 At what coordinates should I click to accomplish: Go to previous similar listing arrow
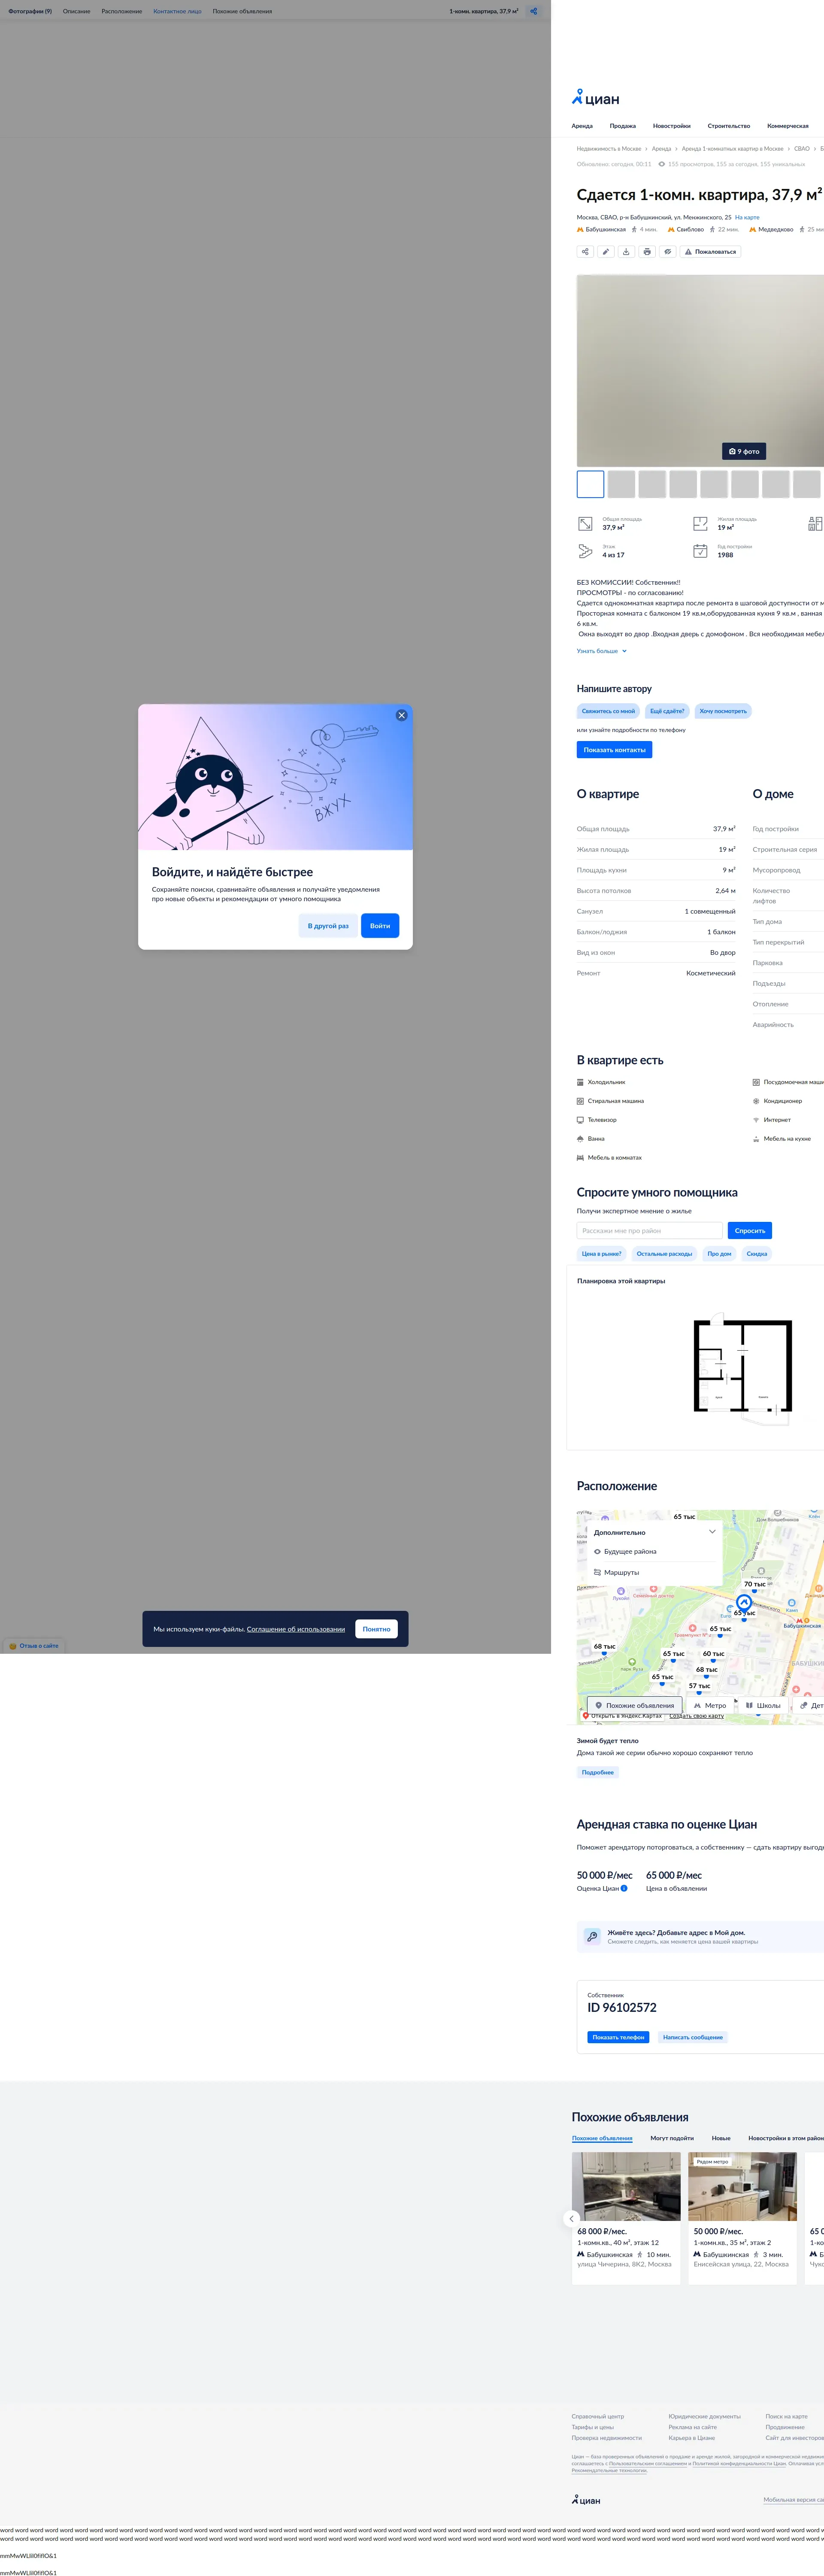coord(572,2218)
